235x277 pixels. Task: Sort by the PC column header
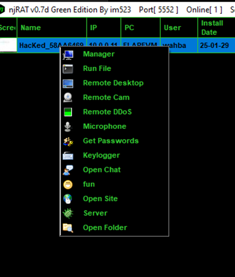141,28
